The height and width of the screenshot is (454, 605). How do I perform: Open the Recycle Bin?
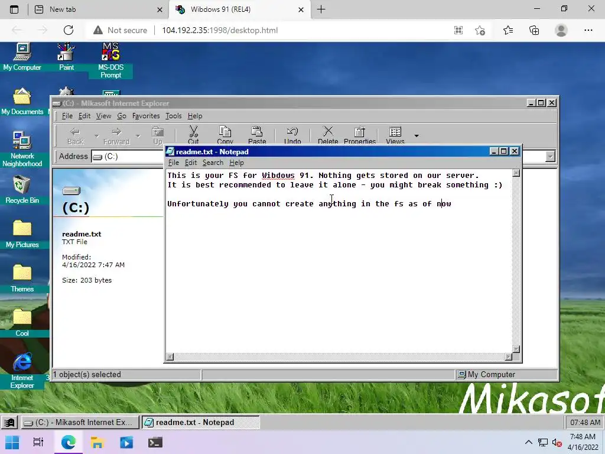pos(22,190)
